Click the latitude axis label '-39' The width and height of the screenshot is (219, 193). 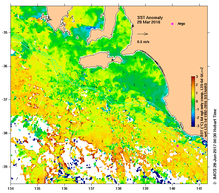4,167
